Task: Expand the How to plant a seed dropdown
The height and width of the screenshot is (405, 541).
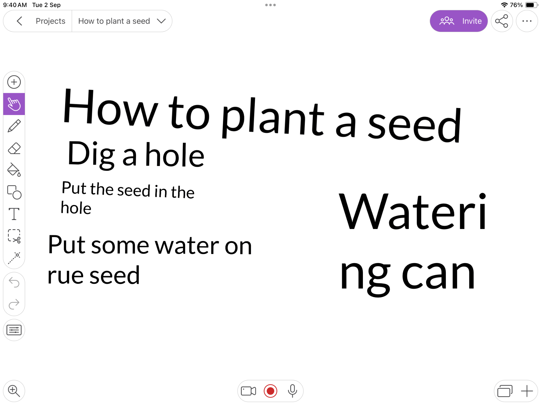Action: pyautogui.click(x=161, y=21)
